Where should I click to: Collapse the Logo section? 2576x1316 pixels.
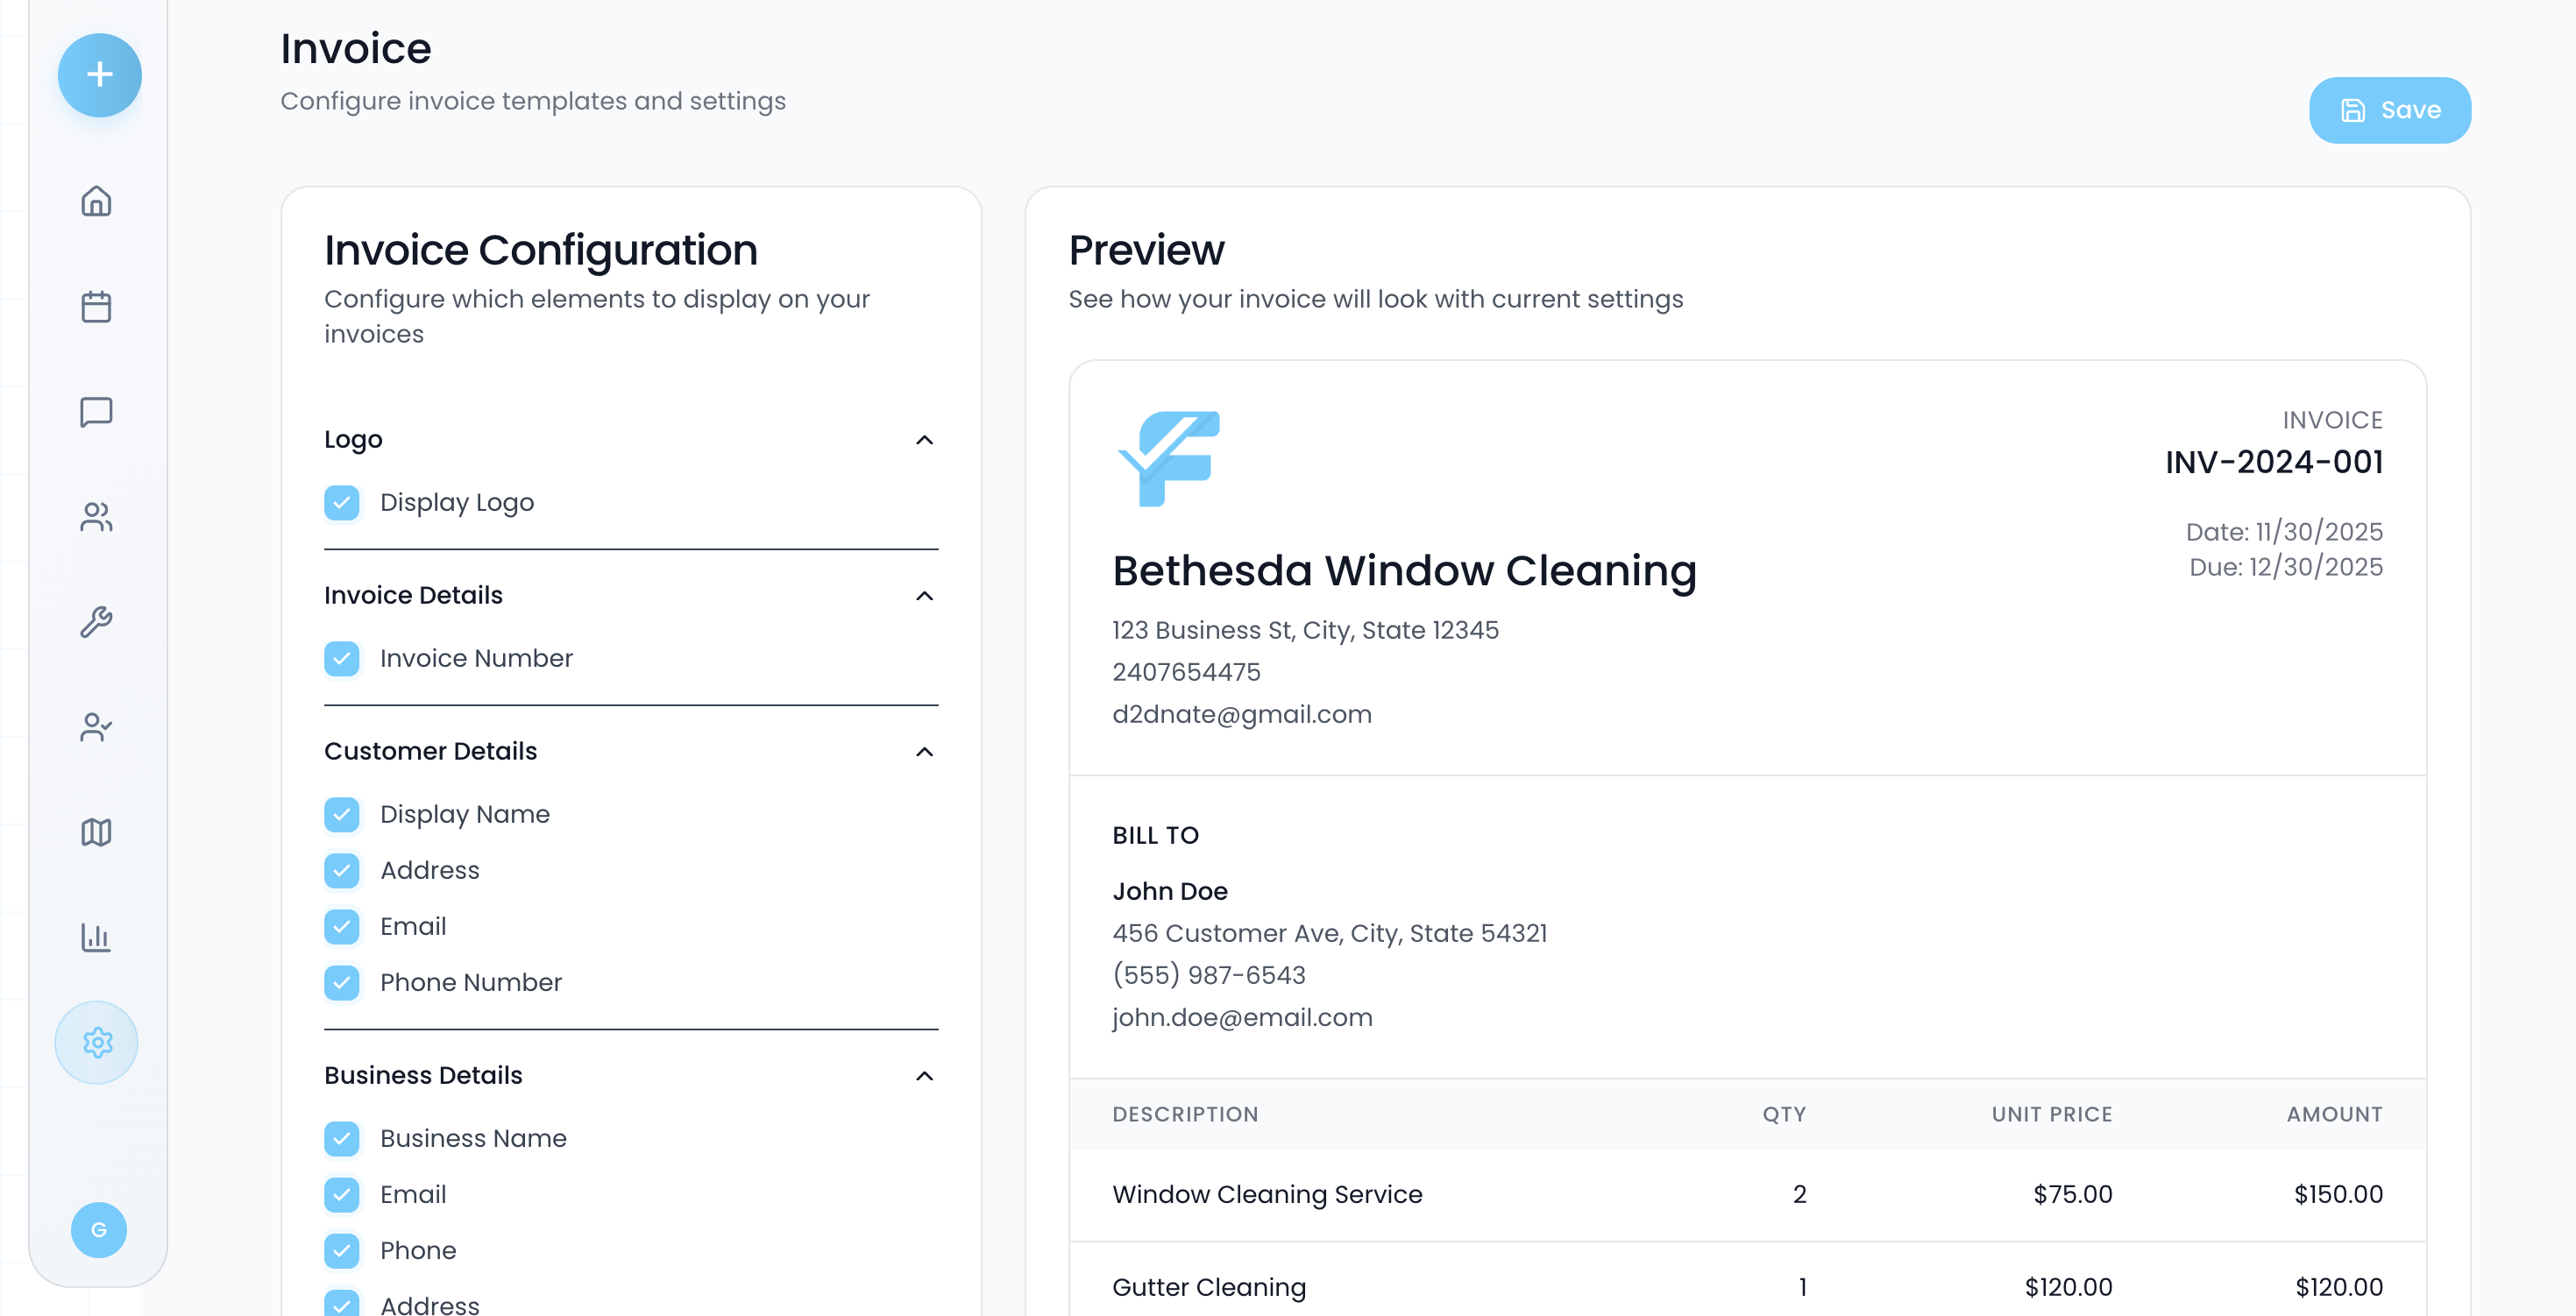point(924,440)
